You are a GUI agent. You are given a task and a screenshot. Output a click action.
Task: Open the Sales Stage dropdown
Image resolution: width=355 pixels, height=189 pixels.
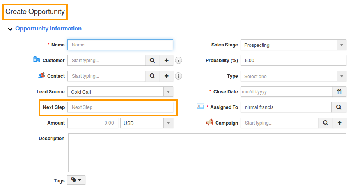pyautogui.click(x=293, y=45)
